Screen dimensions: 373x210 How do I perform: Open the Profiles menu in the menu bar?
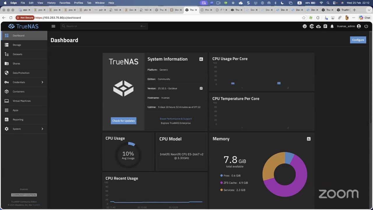click(x=78, y=3)
